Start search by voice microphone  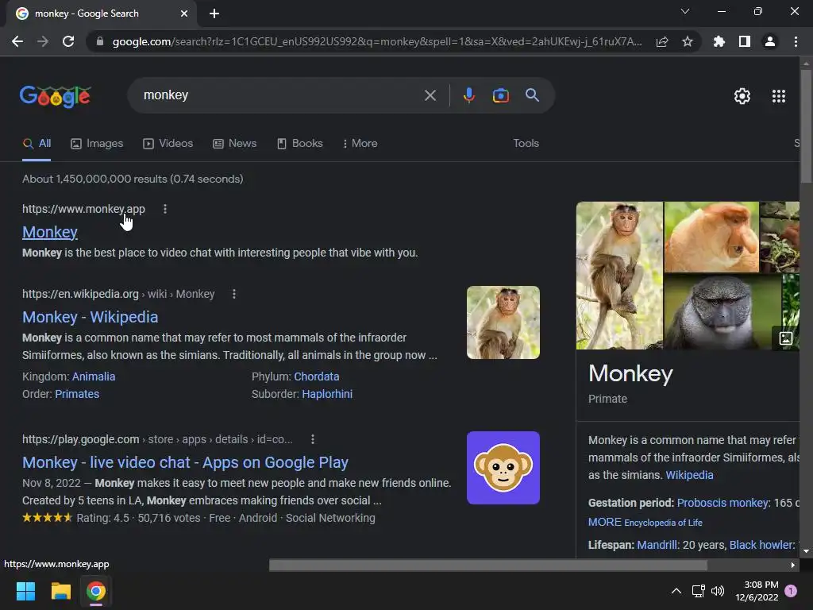coord(468,95)
